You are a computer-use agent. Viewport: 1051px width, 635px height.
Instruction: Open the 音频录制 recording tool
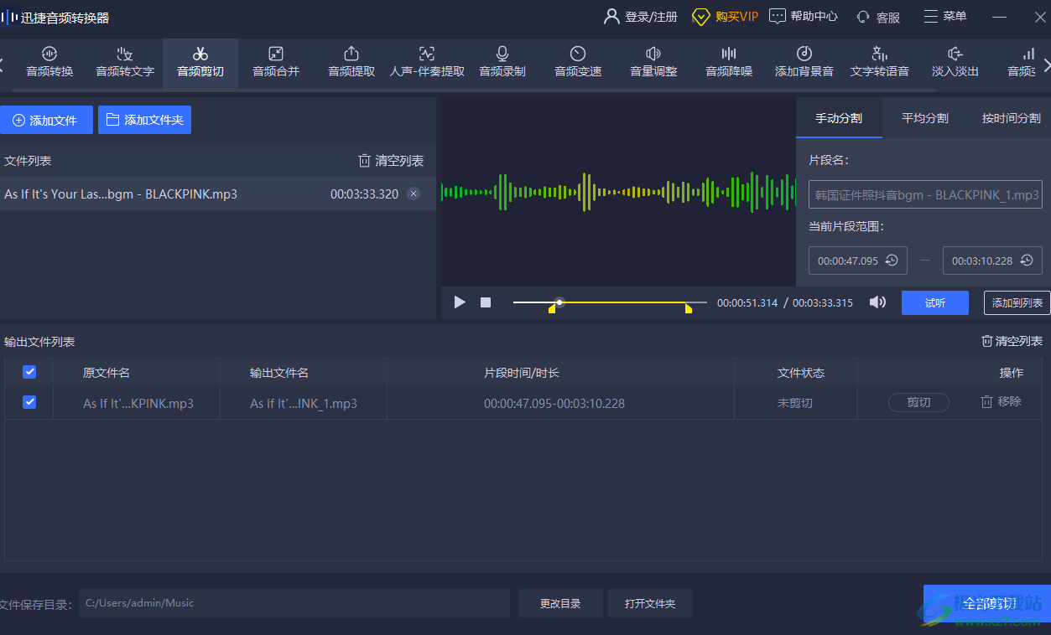coord(502,62)
